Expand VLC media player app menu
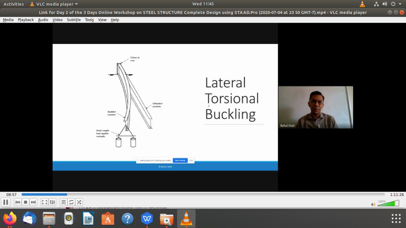This screenshot has width=406, height=228. (x=54, y=4)
